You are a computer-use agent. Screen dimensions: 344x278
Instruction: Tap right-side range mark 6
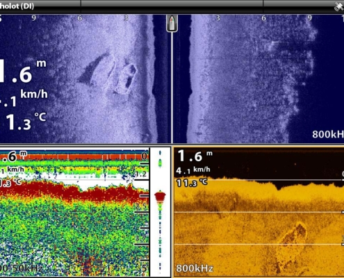[x=263, y=18]
